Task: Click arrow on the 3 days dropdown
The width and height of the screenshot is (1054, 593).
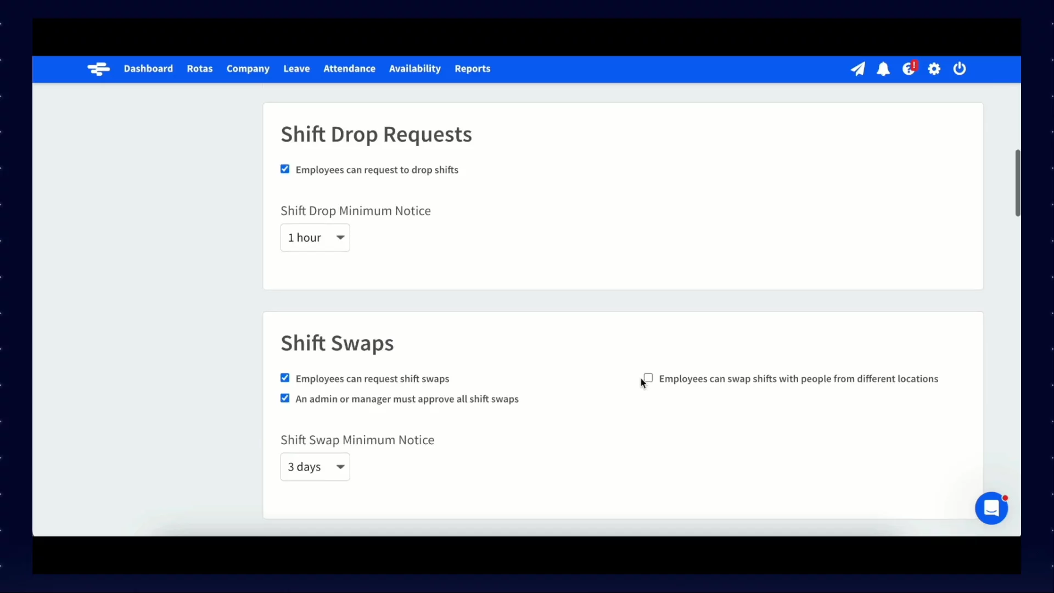Action: (x=340, y=467)
